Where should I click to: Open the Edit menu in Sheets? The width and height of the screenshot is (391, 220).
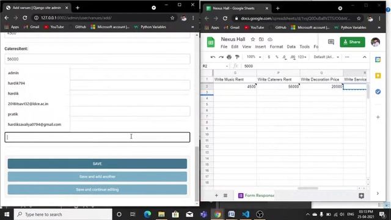click(x=235, y=46)
